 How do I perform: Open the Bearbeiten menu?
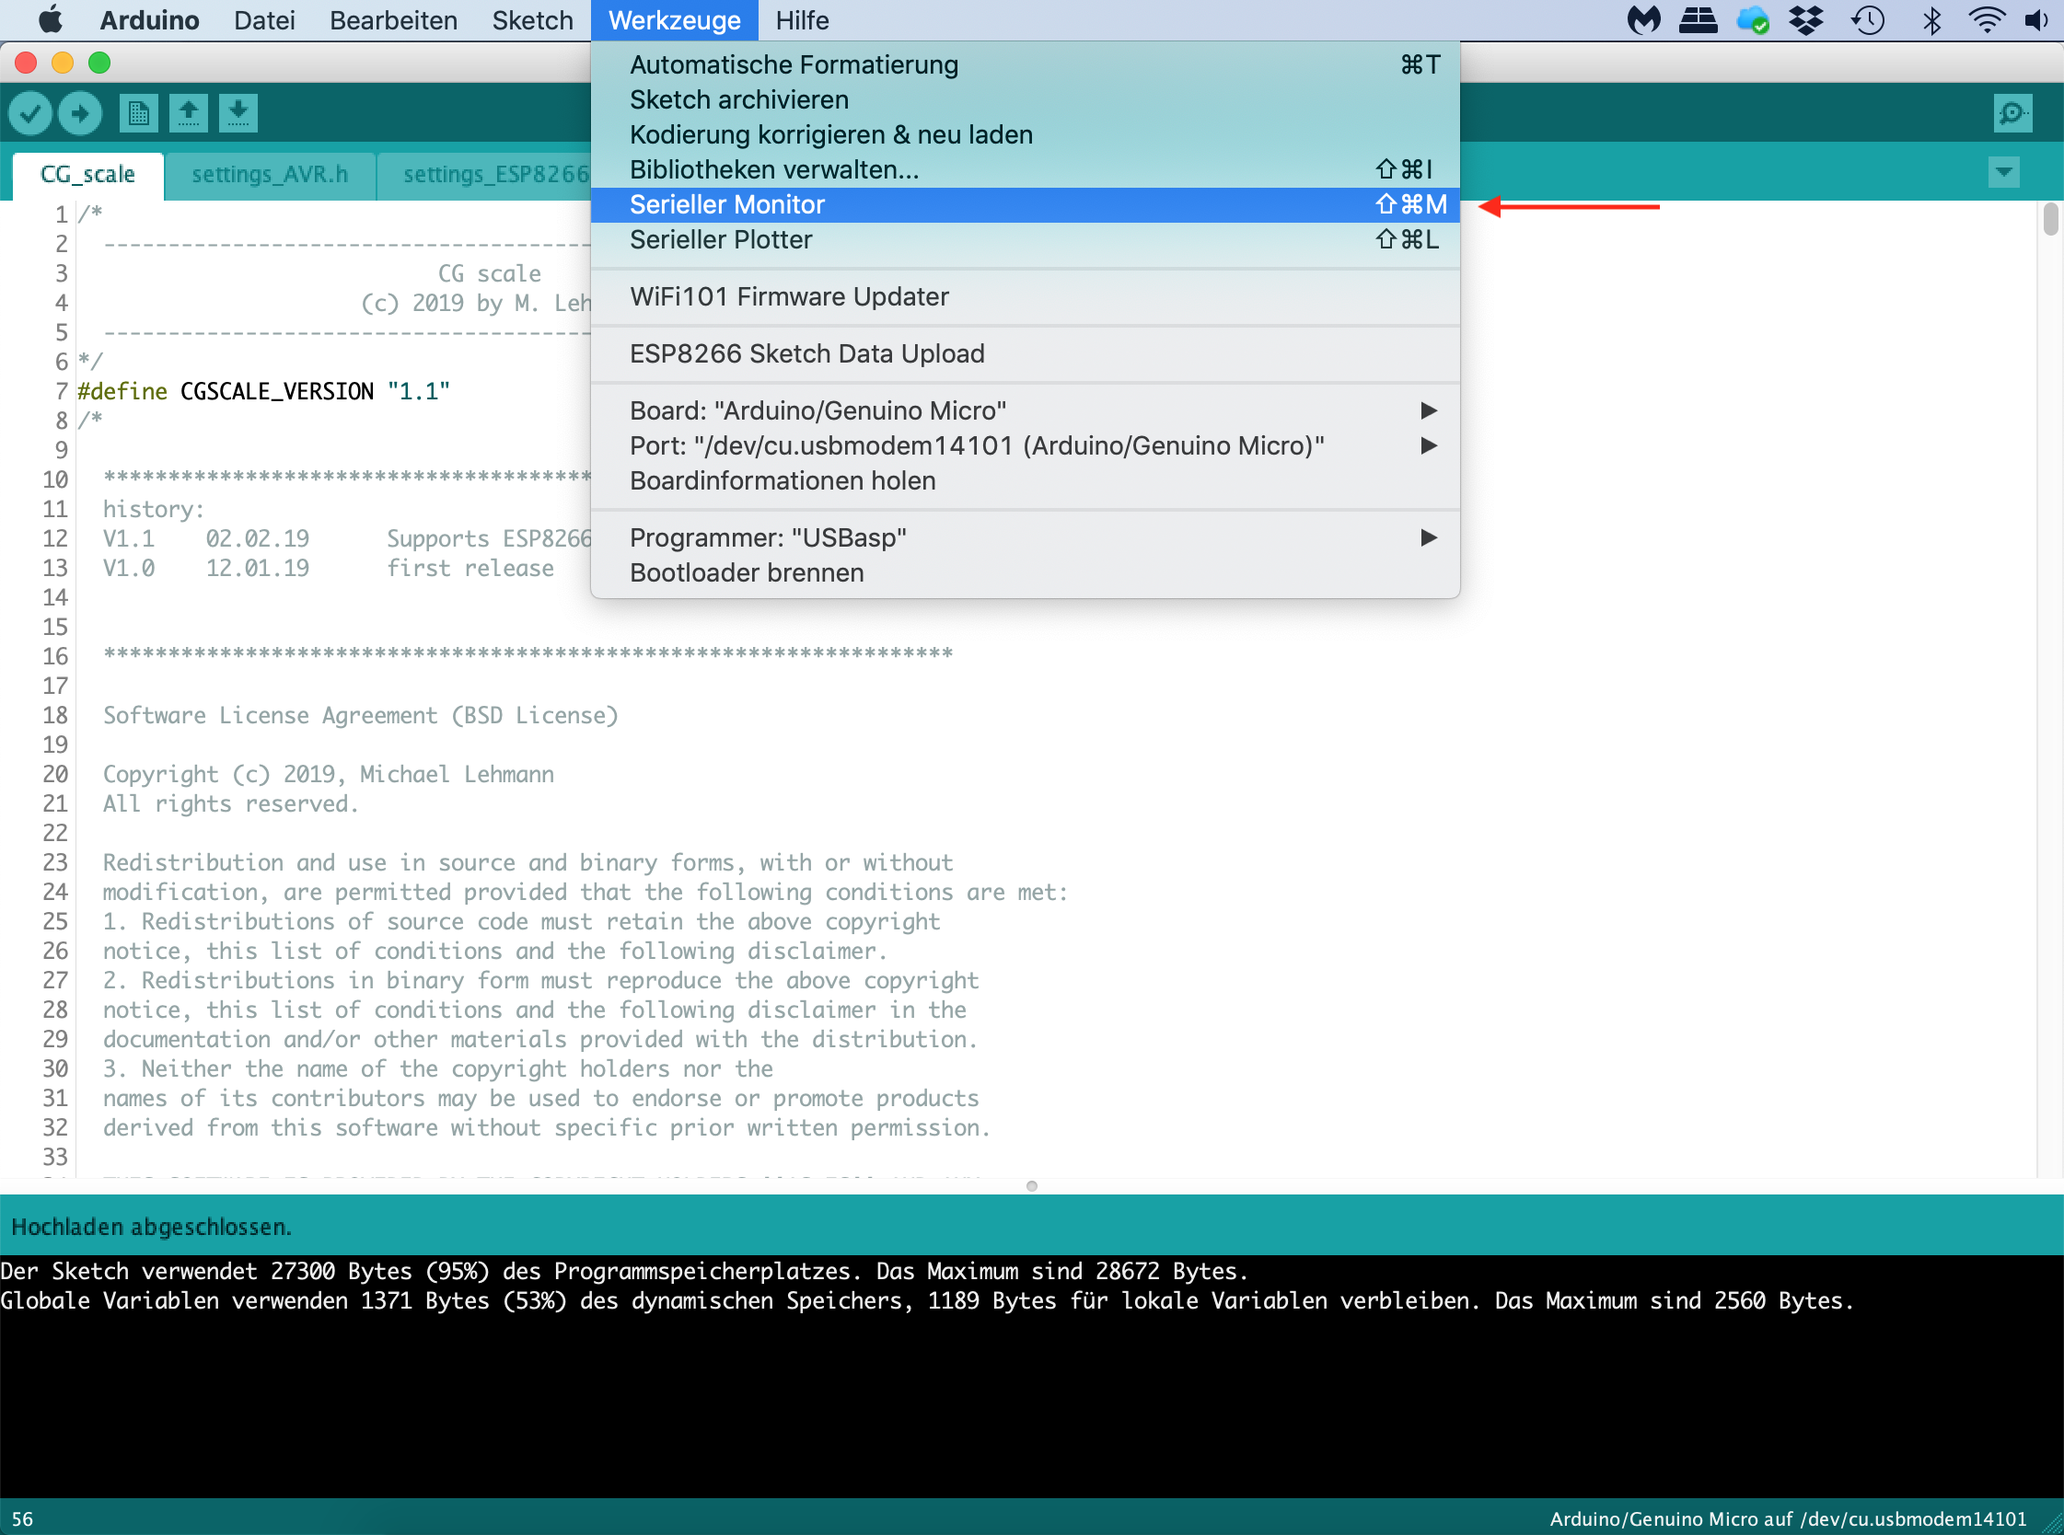394,20
